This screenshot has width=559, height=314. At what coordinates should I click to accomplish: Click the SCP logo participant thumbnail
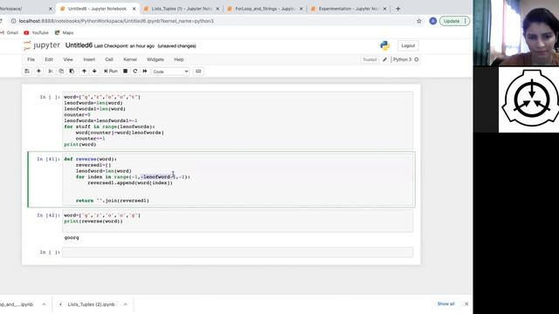528,99
